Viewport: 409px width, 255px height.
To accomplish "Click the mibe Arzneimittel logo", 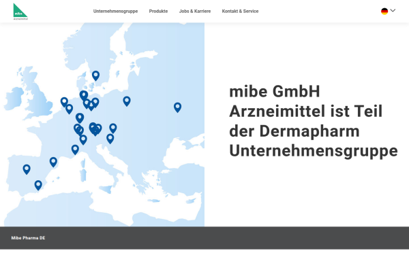I will coord(20,12).
